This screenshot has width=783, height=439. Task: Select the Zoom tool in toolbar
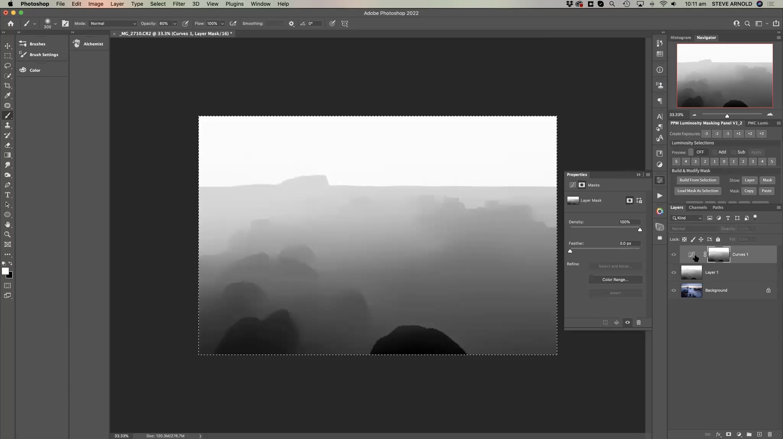coord(7,235)
